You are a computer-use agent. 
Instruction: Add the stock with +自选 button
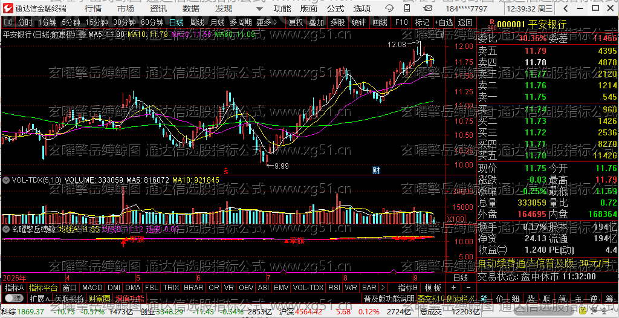(x=444, y=22)
